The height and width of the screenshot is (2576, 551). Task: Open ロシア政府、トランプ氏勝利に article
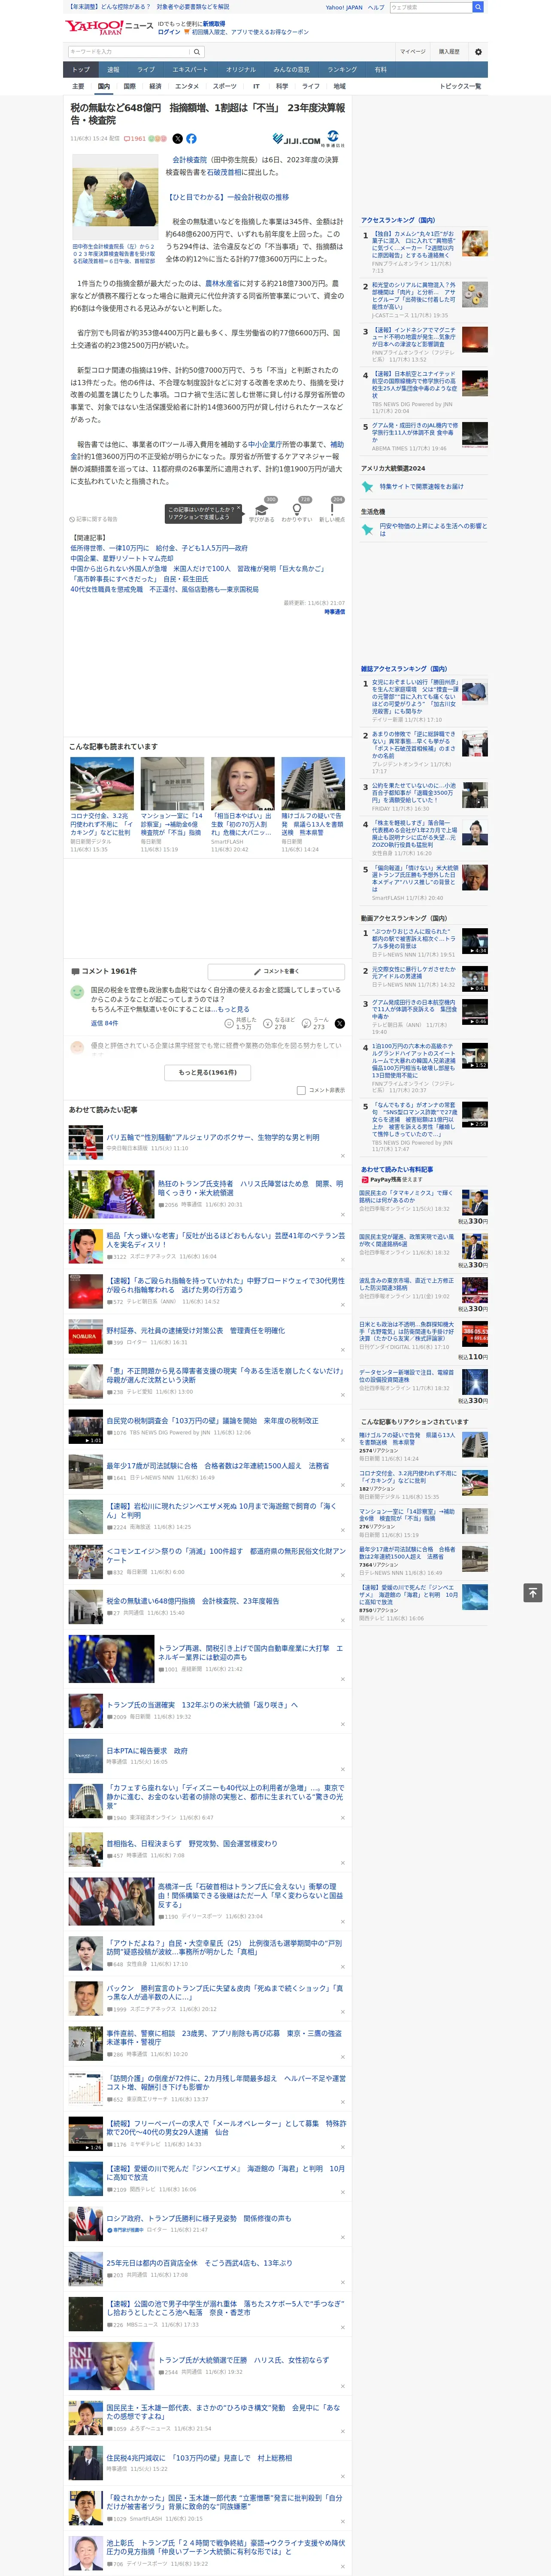click(x=199, y=2218)
